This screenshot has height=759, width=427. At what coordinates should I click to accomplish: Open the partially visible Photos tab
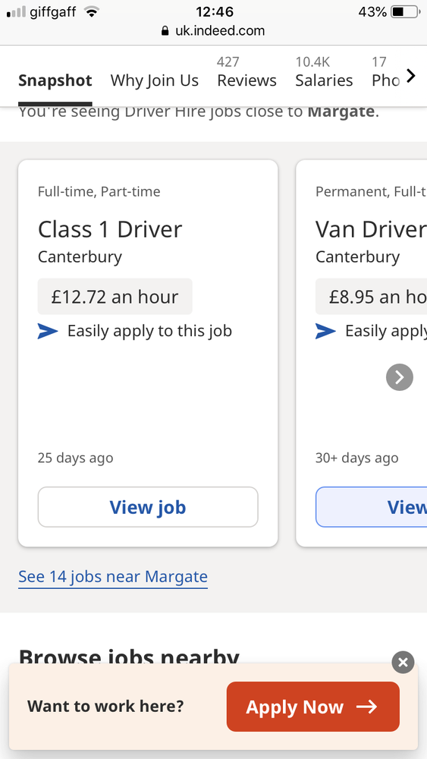[385, 73]
